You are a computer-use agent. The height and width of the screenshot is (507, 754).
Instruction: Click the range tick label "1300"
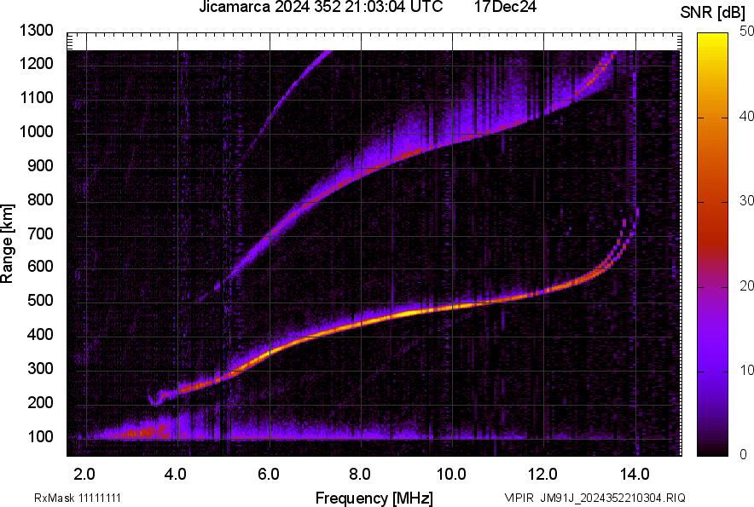click(x=36, y=31)
